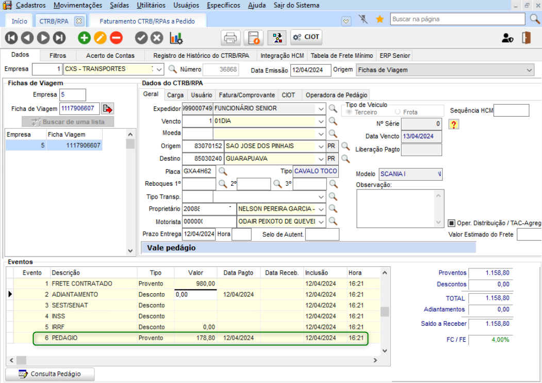The width and height of the screenshot is (542, 383).
Task: Open the bar chart report icon
Action: coord(176,38)
